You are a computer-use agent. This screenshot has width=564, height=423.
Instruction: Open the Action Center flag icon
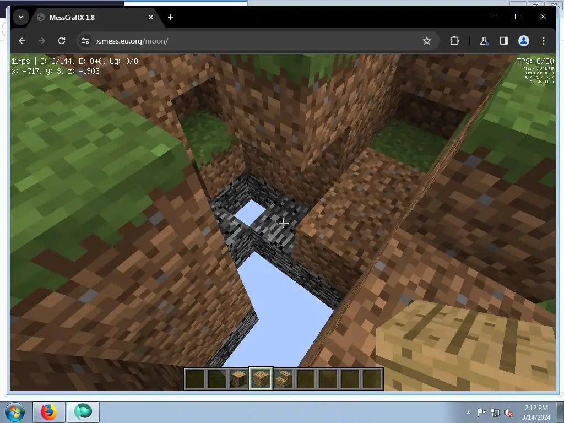[x=481, y=413]
